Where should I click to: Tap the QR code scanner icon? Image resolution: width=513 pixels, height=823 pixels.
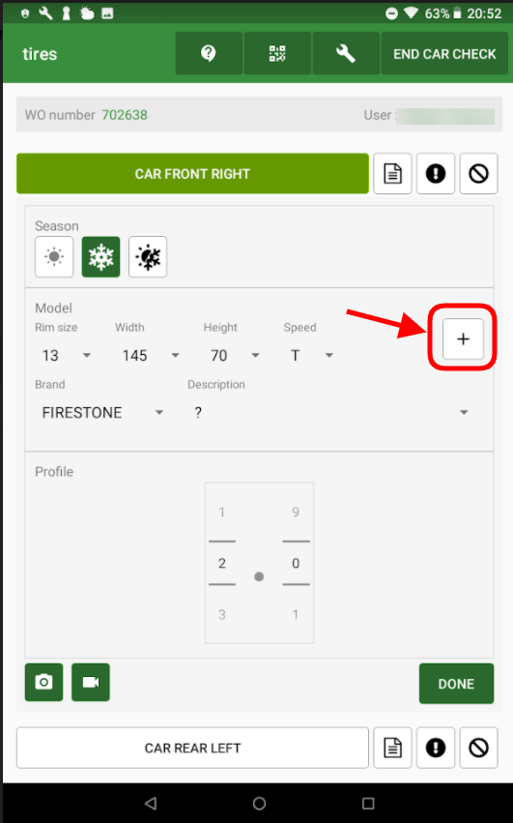277,53
